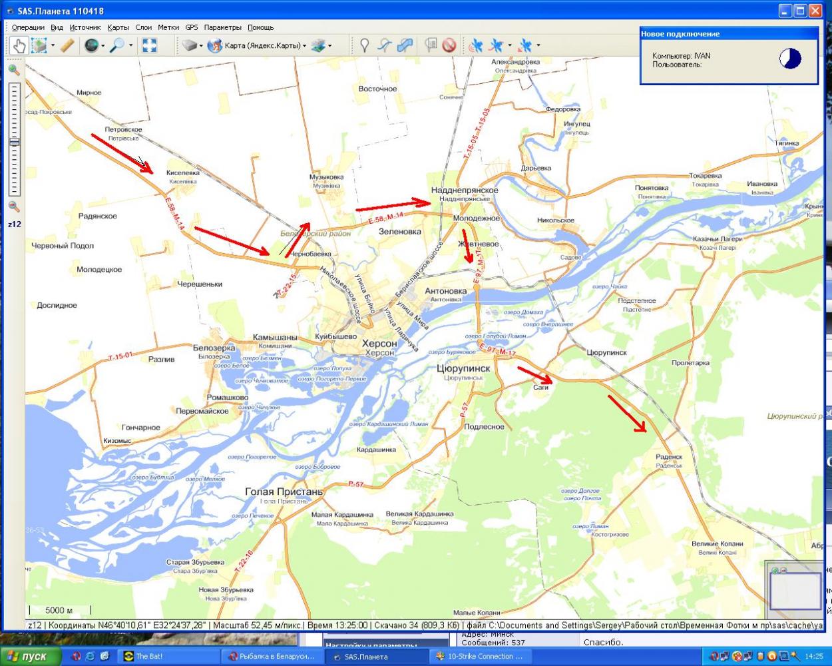
Task: Click the add polygon mark icon
Action: pos(405,46)
